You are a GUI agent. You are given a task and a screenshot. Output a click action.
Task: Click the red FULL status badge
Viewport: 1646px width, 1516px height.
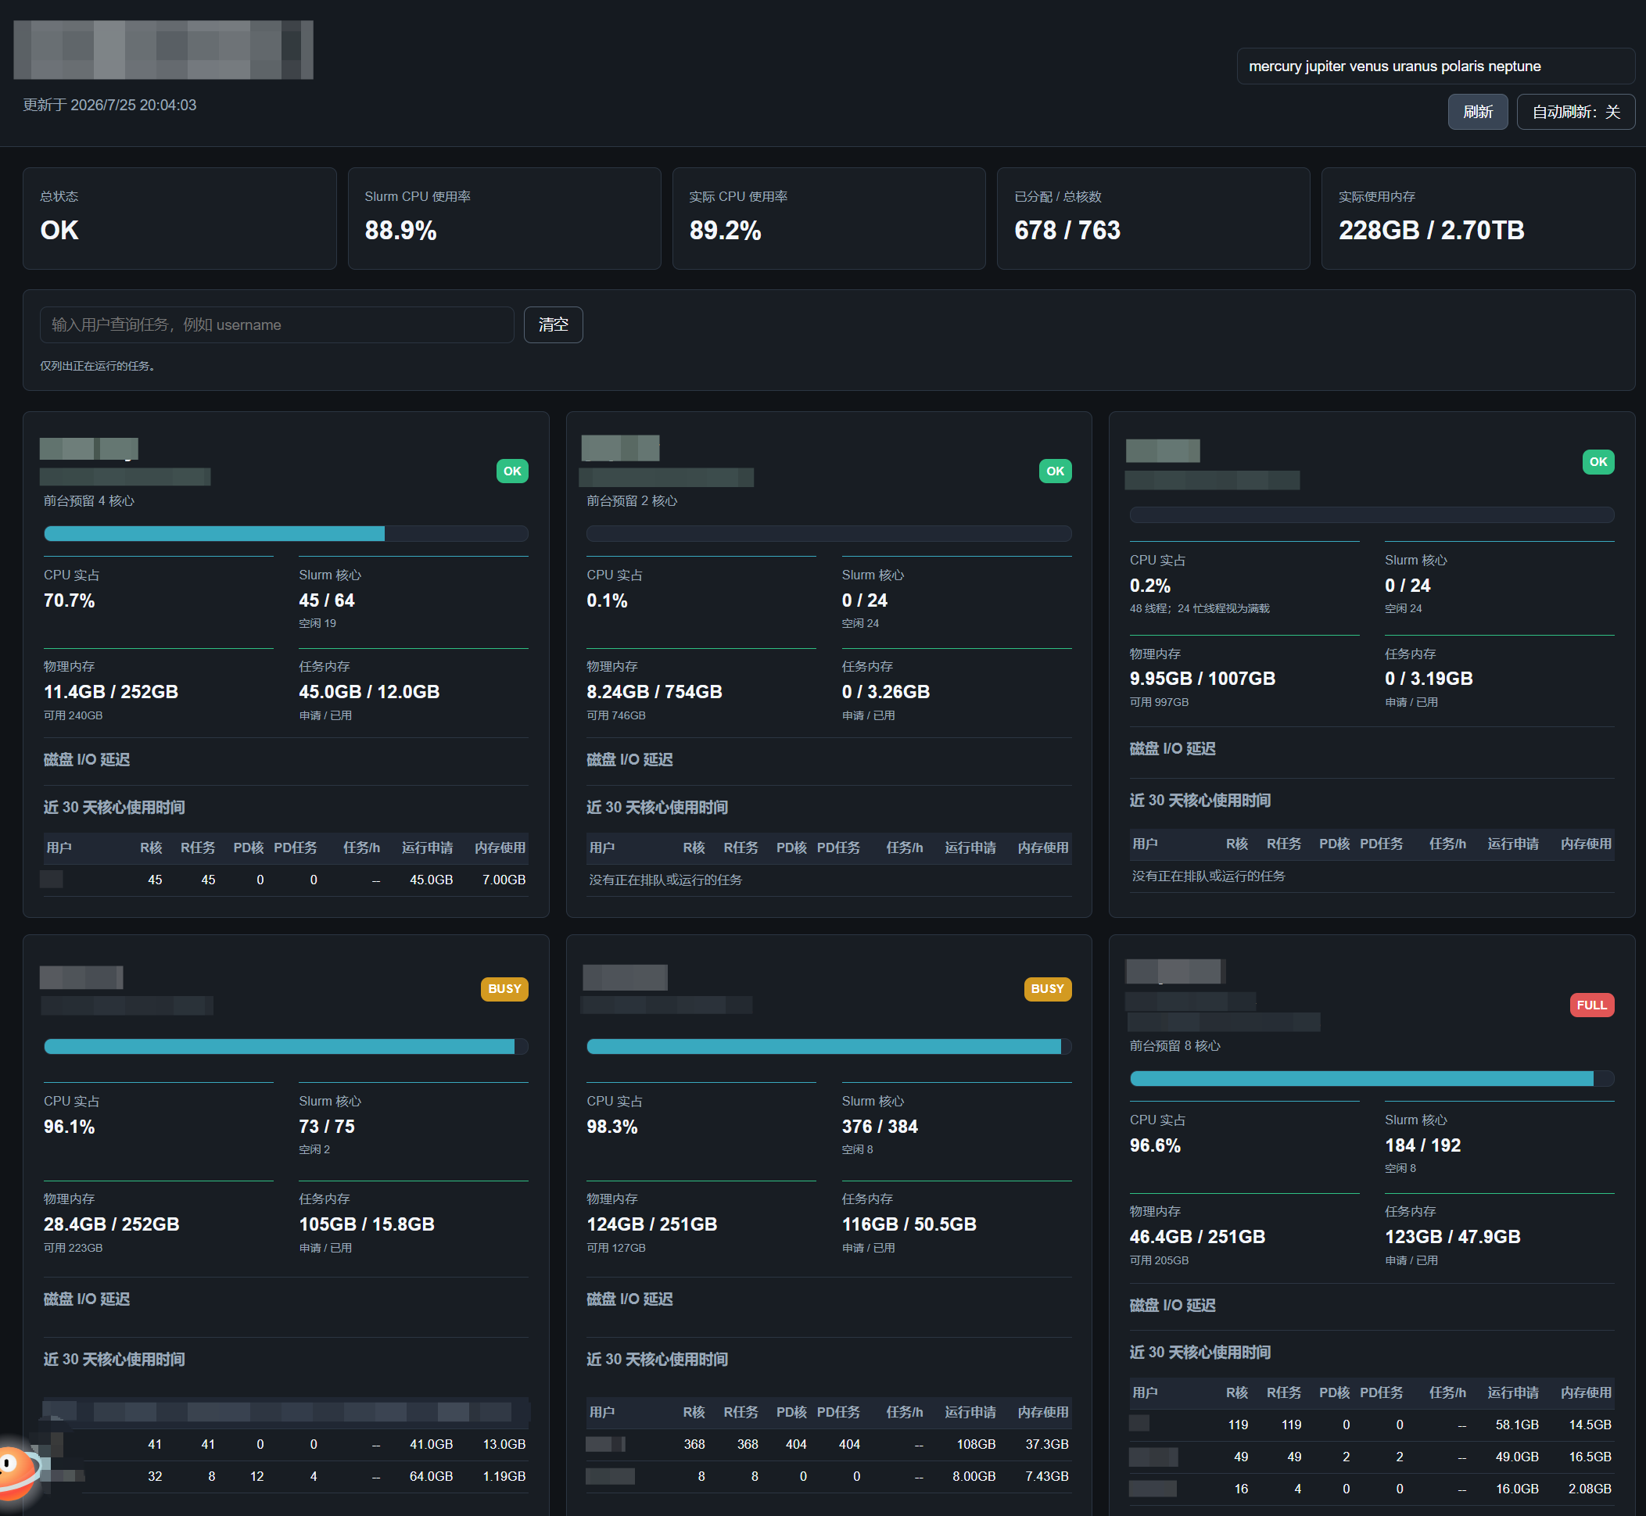[1592, 1005]
